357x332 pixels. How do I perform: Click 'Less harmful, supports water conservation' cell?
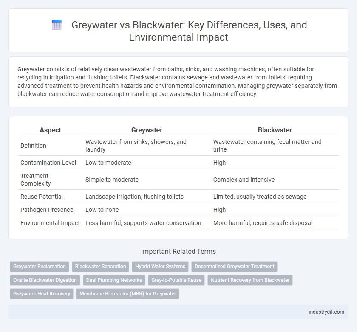[147, 223]
